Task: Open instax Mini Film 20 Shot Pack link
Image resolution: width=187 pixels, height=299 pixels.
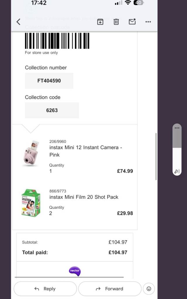Action: coord(84,197)
